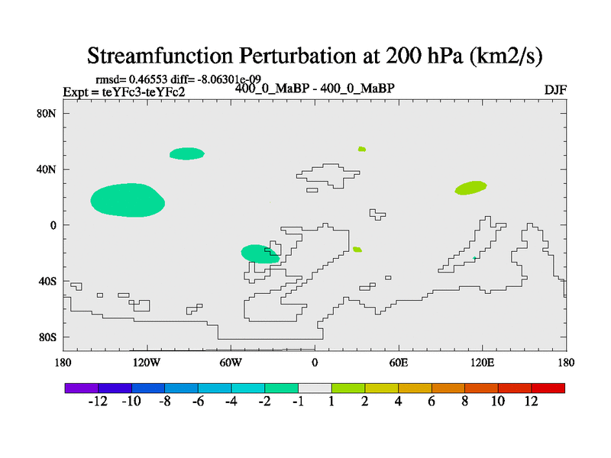Viewport: 611px width, 458px height.
Task: Select the small green blob near 50N
Action: point(187,153)
